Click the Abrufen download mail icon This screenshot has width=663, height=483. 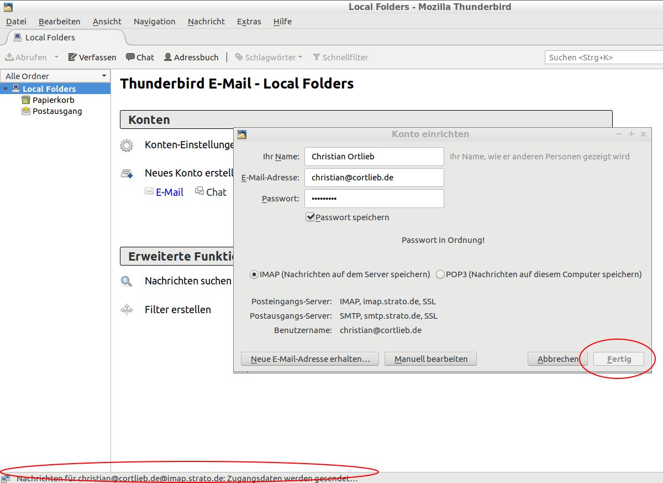pyautogui.click(x=9, y=58)
